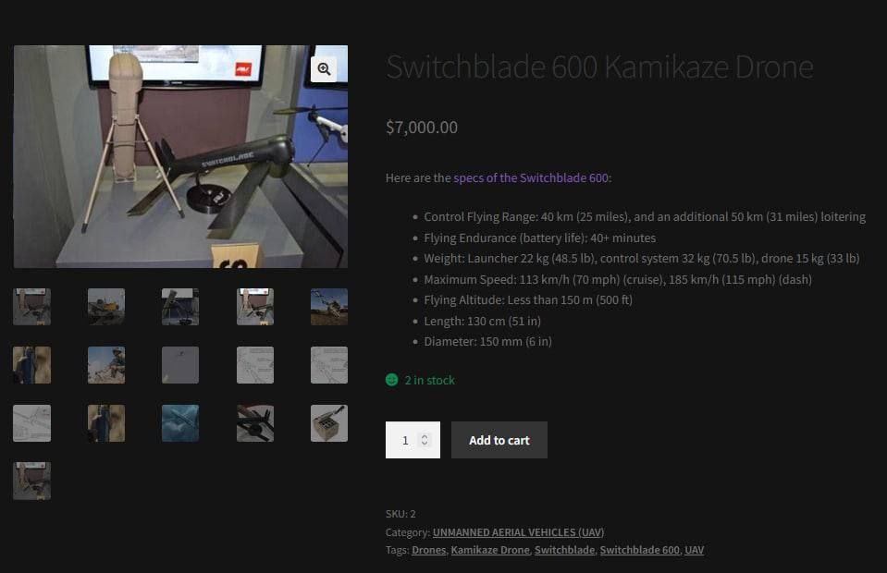Open UNMANNED AERIAL VEHICLES (UAV) category link

[518, 532]
